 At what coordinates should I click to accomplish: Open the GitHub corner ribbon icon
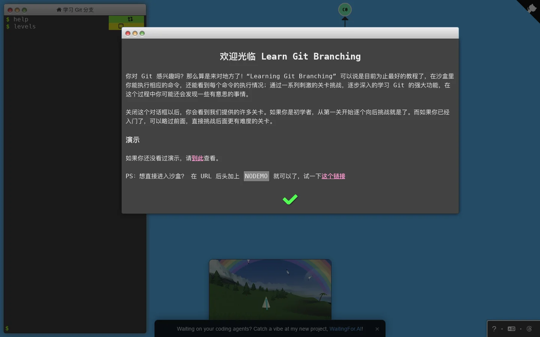click(x=531, y=8)
